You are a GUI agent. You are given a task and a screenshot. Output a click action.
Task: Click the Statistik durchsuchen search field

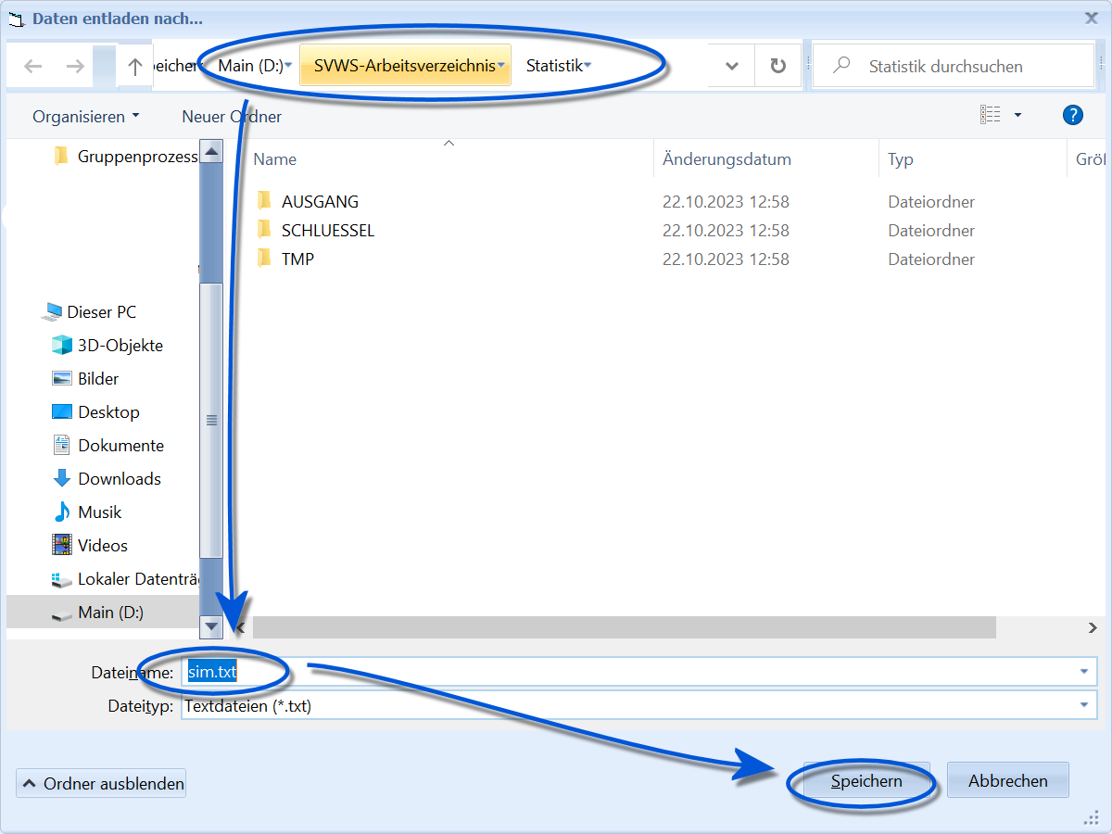[x=954, y=66]
